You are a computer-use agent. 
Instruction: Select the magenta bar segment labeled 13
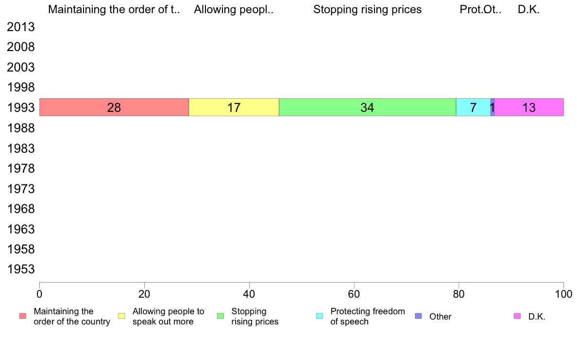pyautogui.click(x=529, y=107)
